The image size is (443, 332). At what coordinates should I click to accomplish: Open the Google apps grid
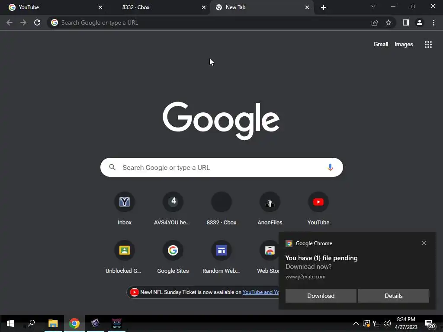(x=428, y=45)
